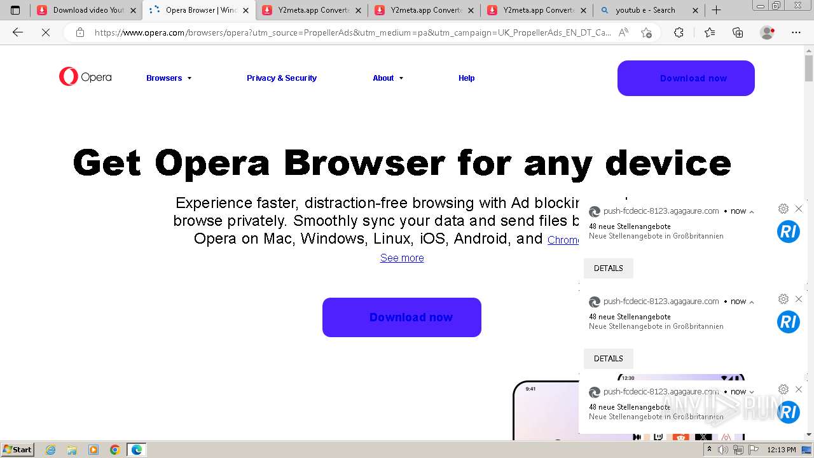Open settings gear on the bottom notification
The width and height of the screenshot is (814, 458).
pyautogui.click(x=783, y=389)
